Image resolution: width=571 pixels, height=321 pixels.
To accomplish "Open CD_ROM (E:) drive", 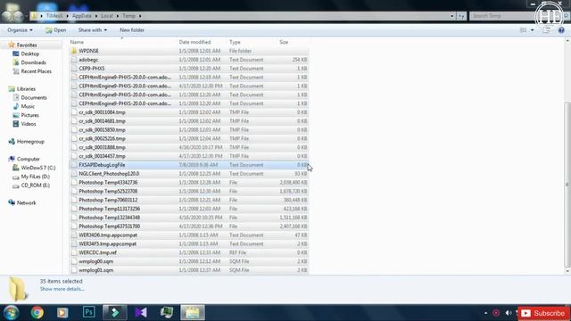I will pos(35,185).
